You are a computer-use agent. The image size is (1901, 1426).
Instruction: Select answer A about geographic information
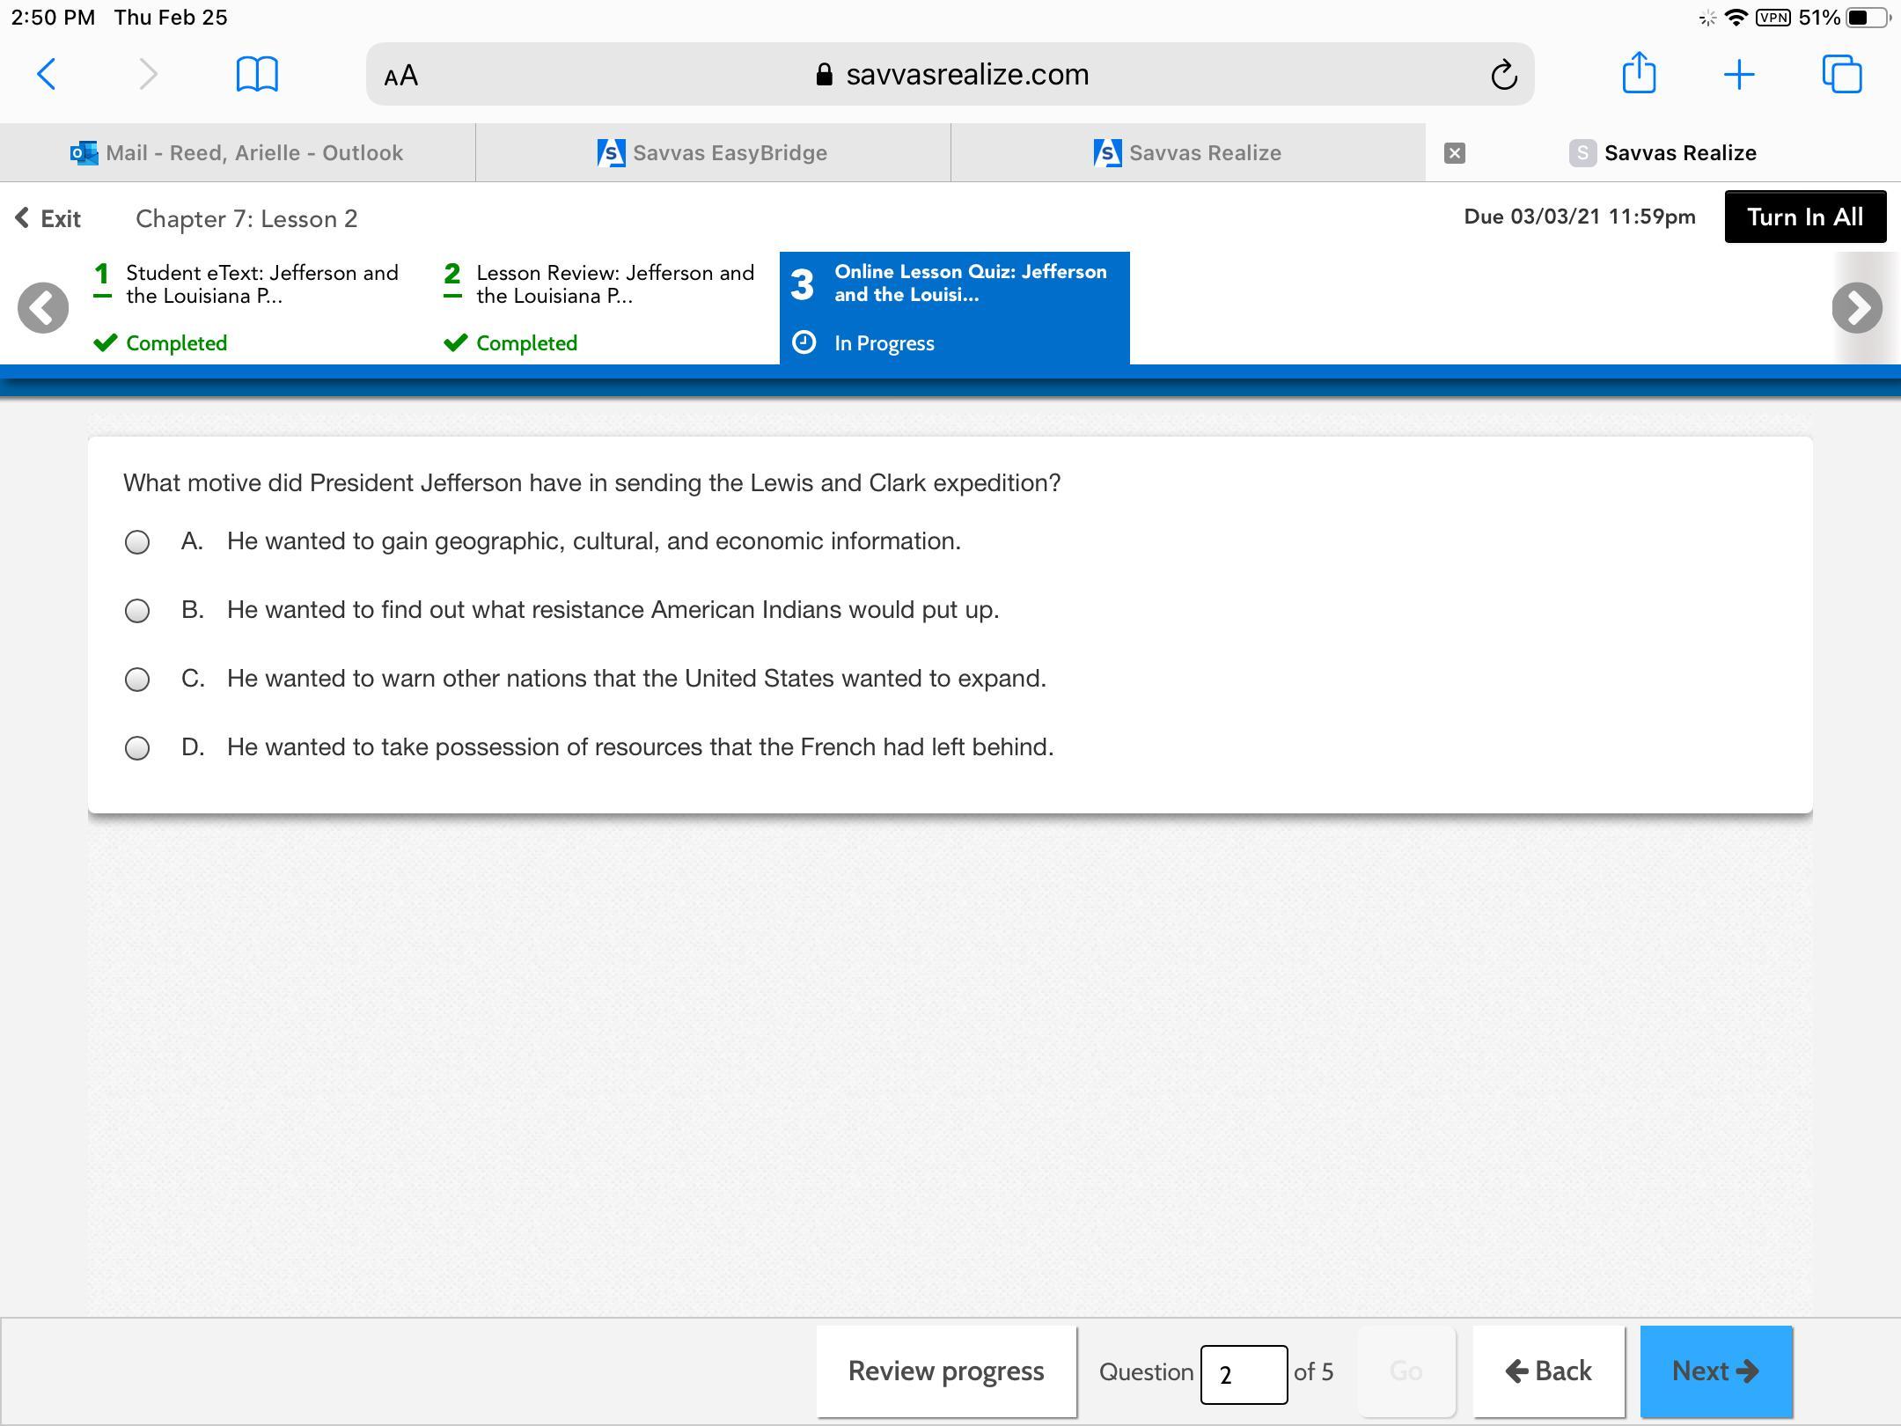pos(137,542)
